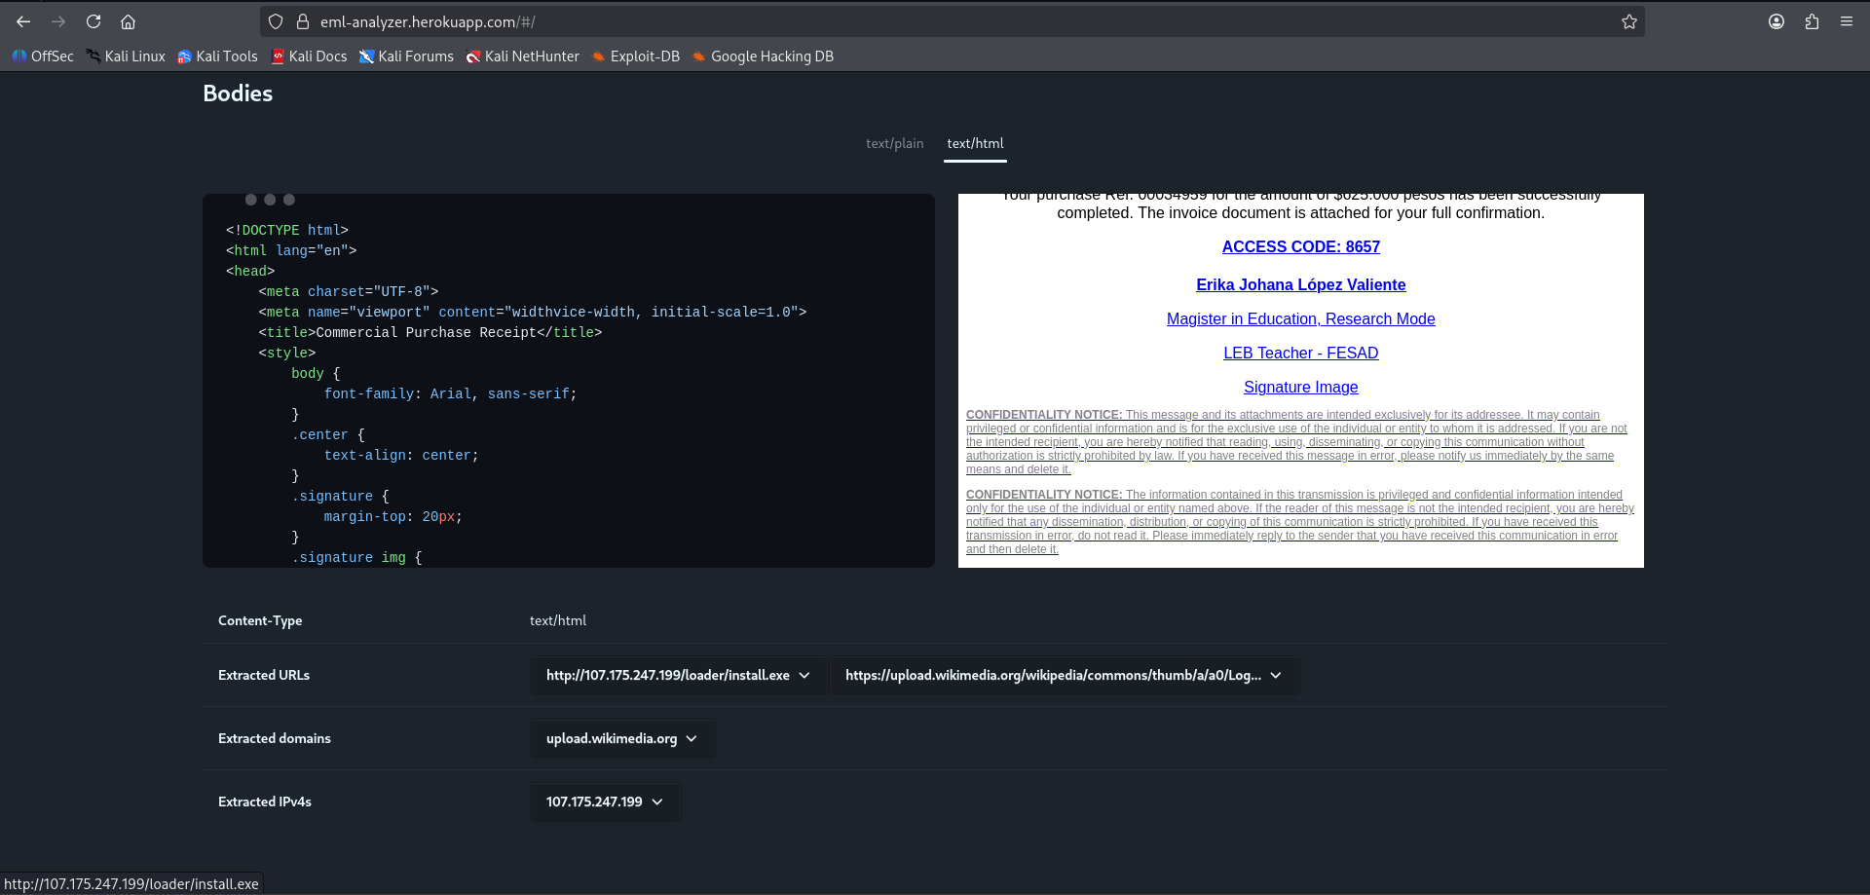Click the Erika Johana López Valiente link
Viewport: 1870px width, 895px height.
(1300, 285)
